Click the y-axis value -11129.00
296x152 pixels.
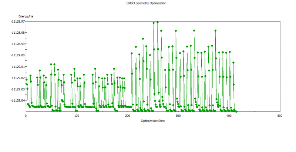18,55
